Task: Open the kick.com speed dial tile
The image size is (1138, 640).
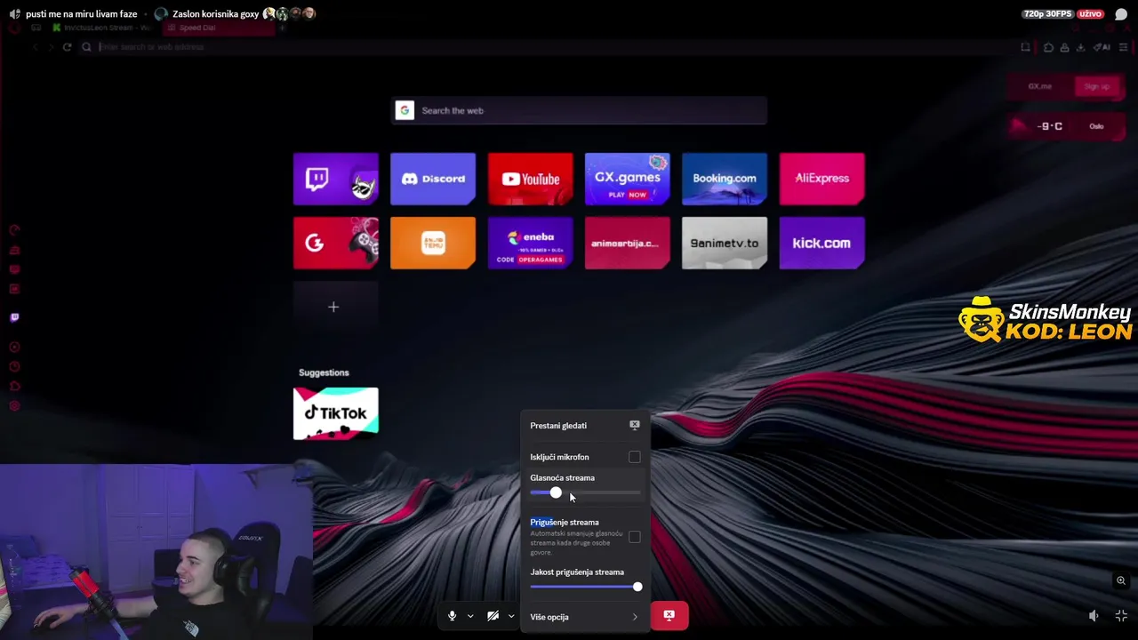Action: [x=821, y=243]
